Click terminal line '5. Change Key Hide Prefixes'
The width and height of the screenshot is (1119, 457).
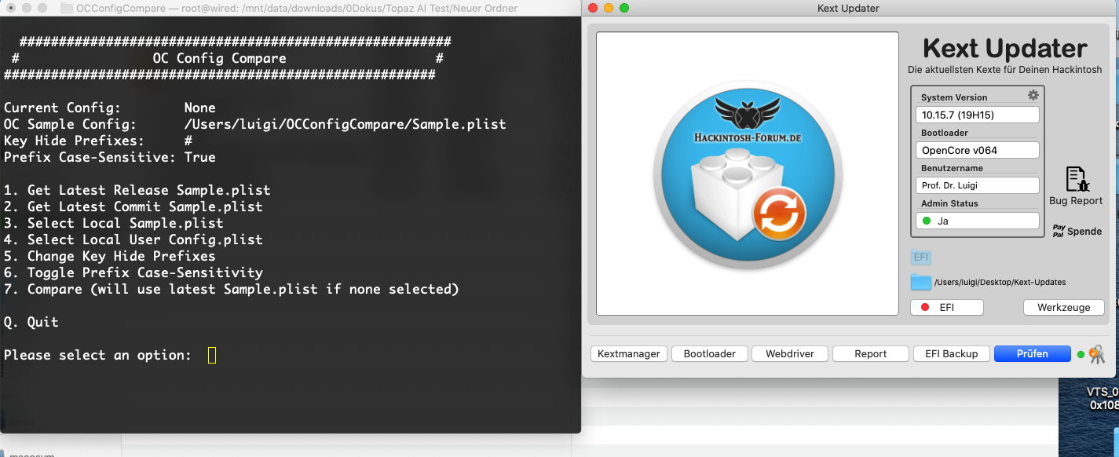pos(109,256)
